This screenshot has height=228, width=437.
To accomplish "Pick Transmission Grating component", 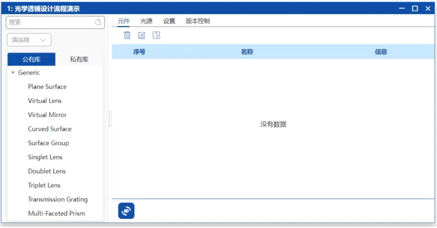I will (x=58, y=199).
